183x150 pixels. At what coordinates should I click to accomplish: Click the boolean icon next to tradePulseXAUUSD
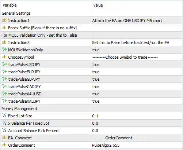(4, 94)
